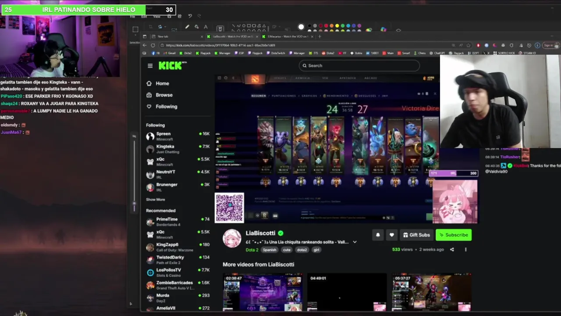Viewport: 561px width, 316px height.
Task: Open the FB bookmark
Action: [x=156, y=53]
